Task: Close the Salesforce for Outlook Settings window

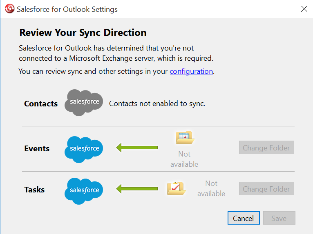Action: point(304,9)
